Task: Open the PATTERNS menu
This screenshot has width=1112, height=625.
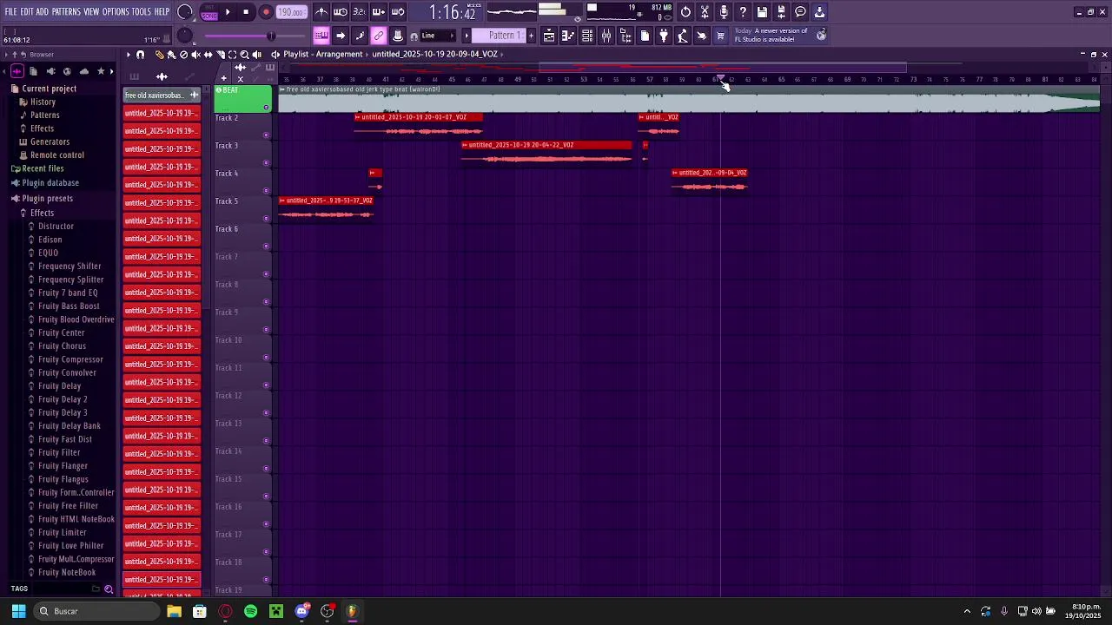Action: [66, 12]
